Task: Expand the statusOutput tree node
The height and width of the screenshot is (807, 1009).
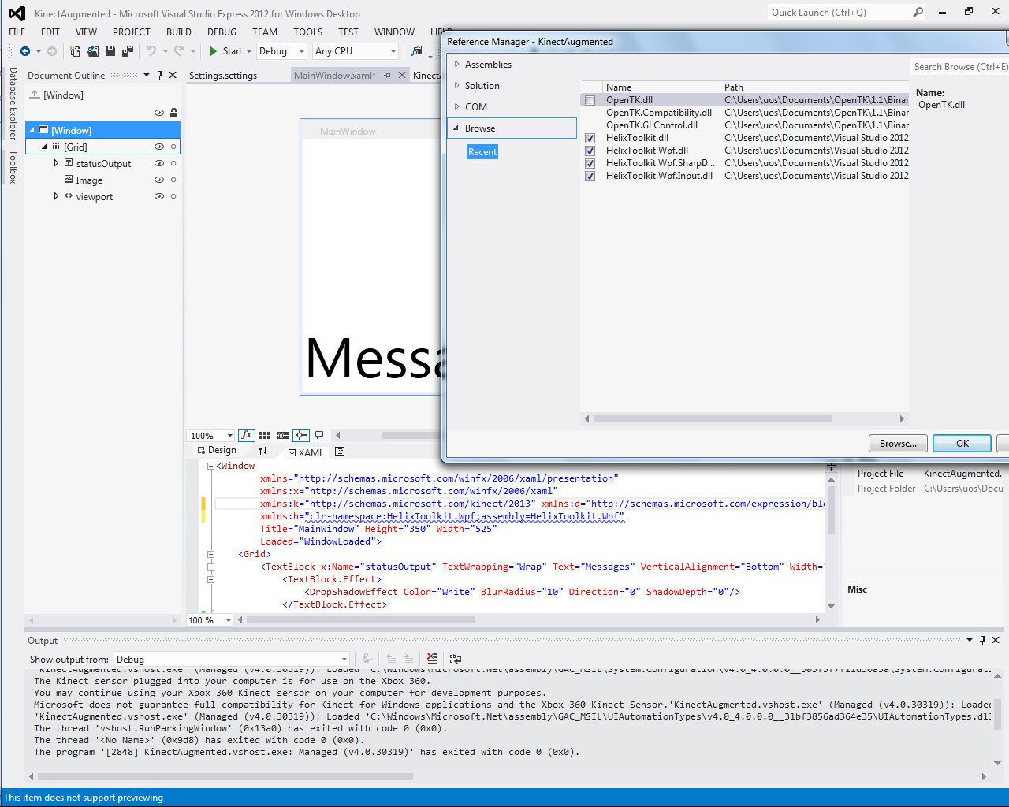Action: pos(56,163)
